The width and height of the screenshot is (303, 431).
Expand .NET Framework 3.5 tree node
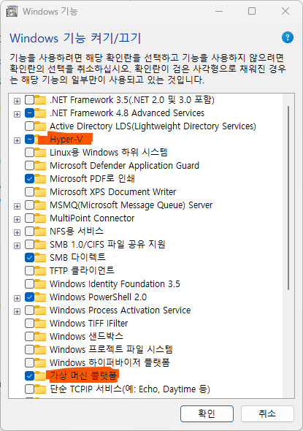(x=17, y=101)
